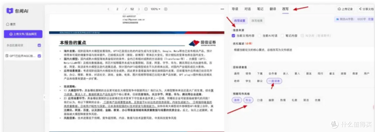
Task: Go to next page arrow in viewer
Action: (139, 9)
